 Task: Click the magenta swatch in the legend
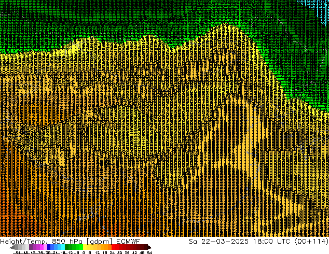point(42,247)
